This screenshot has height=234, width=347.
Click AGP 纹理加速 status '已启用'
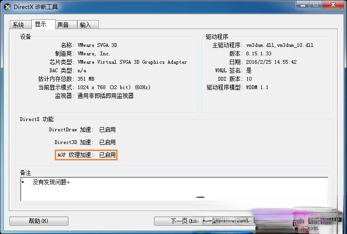(x=107, y=155)
